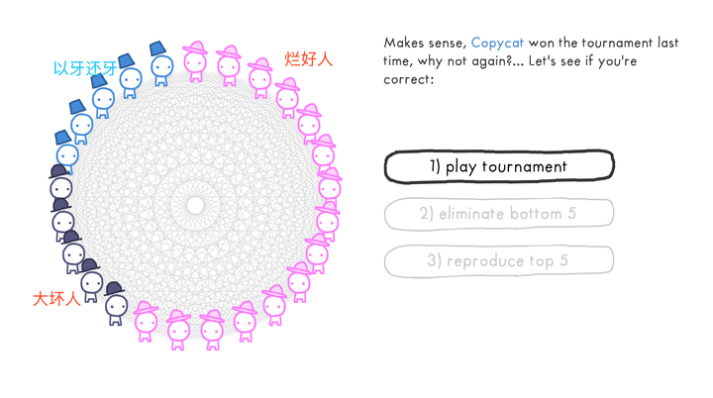Click the 烂好人 red label

tap(309, 59)
